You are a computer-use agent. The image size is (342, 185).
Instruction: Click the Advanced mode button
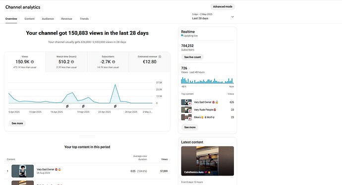click(223, 7)
